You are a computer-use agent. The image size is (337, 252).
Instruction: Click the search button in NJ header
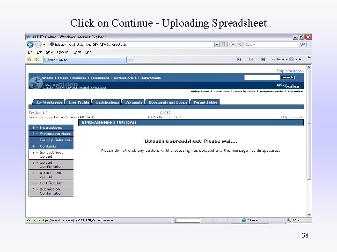click(288, 77)
